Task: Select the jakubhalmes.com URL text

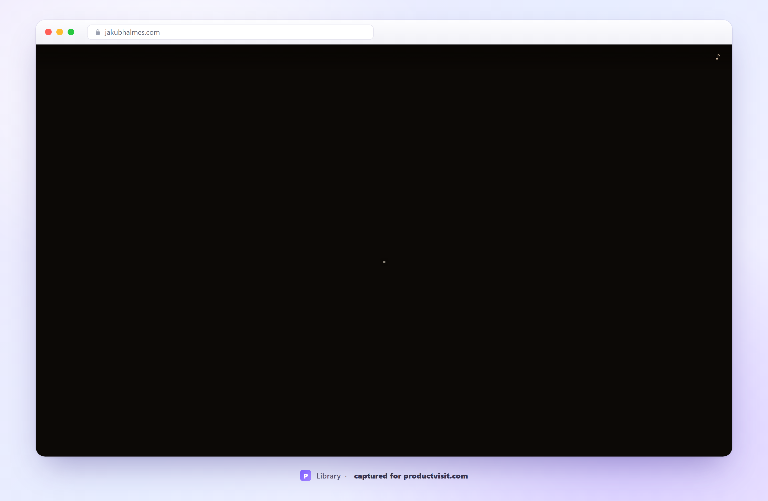Action: [x=132, y=32]
